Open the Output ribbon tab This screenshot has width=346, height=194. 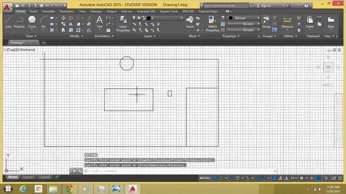[x=111, y=11]
